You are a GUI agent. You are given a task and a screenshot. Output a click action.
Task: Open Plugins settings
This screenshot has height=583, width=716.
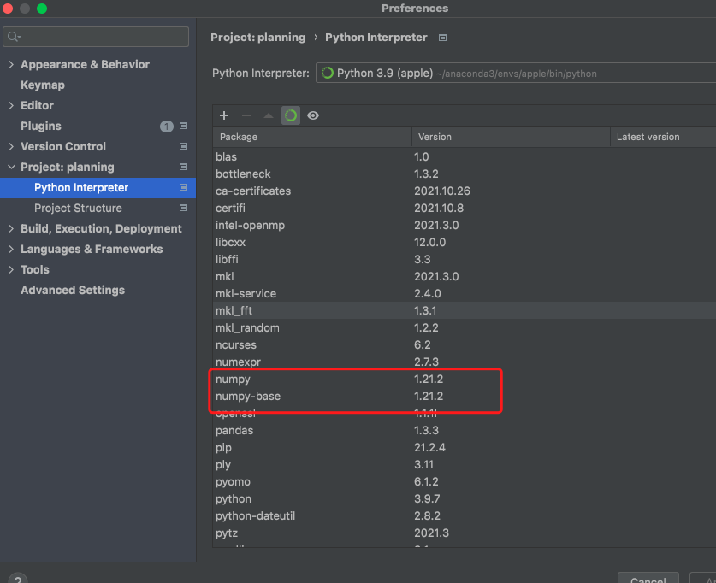[x=41, y=126]
